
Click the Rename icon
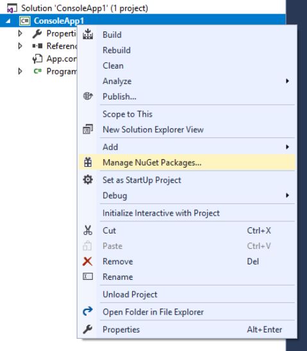(x=88, y=277)
